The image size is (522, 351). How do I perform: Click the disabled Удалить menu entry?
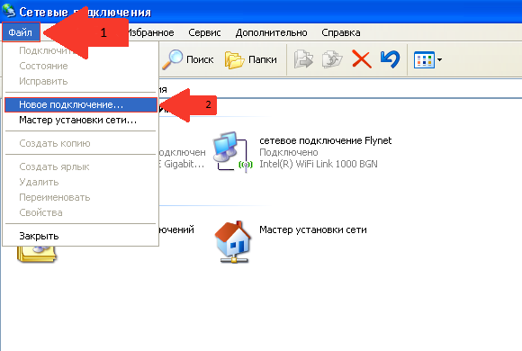[81, 182]
